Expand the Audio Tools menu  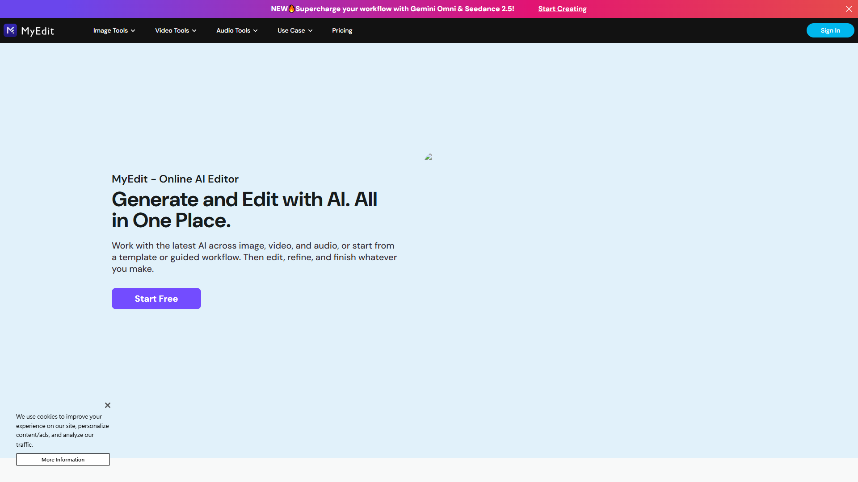click(x=237, y=30)
